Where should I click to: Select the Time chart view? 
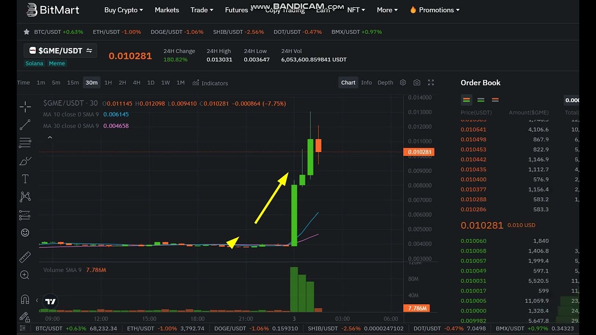click(x=23, y=82)
